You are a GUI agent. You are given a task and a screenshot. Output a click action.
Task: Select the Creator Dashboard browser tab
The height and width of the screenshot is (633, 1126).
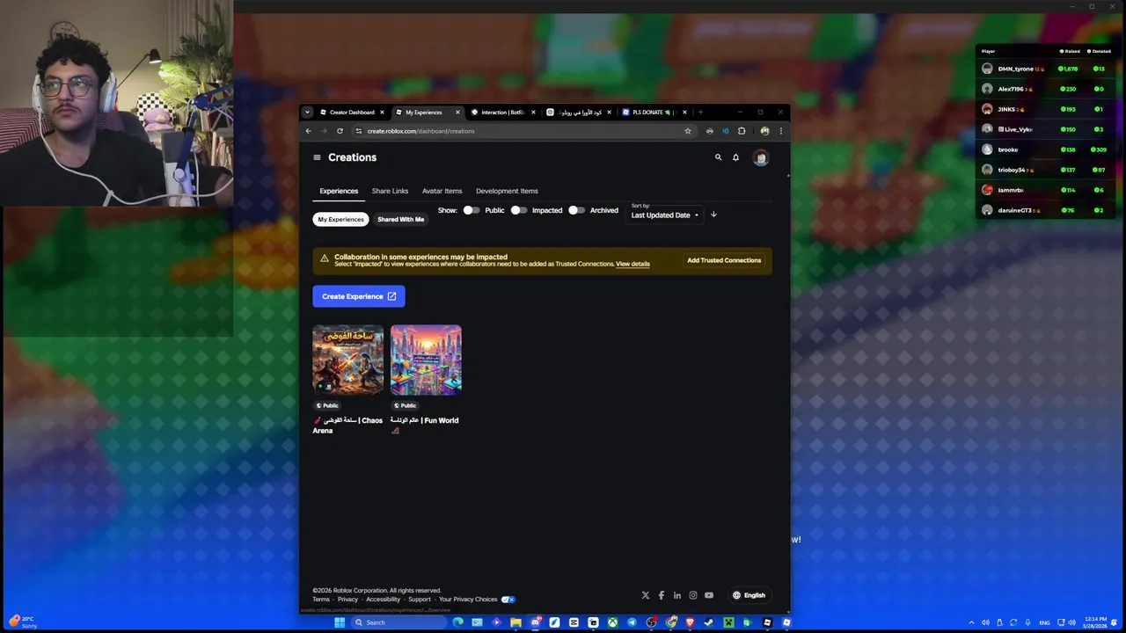click(x=352, y=113)
